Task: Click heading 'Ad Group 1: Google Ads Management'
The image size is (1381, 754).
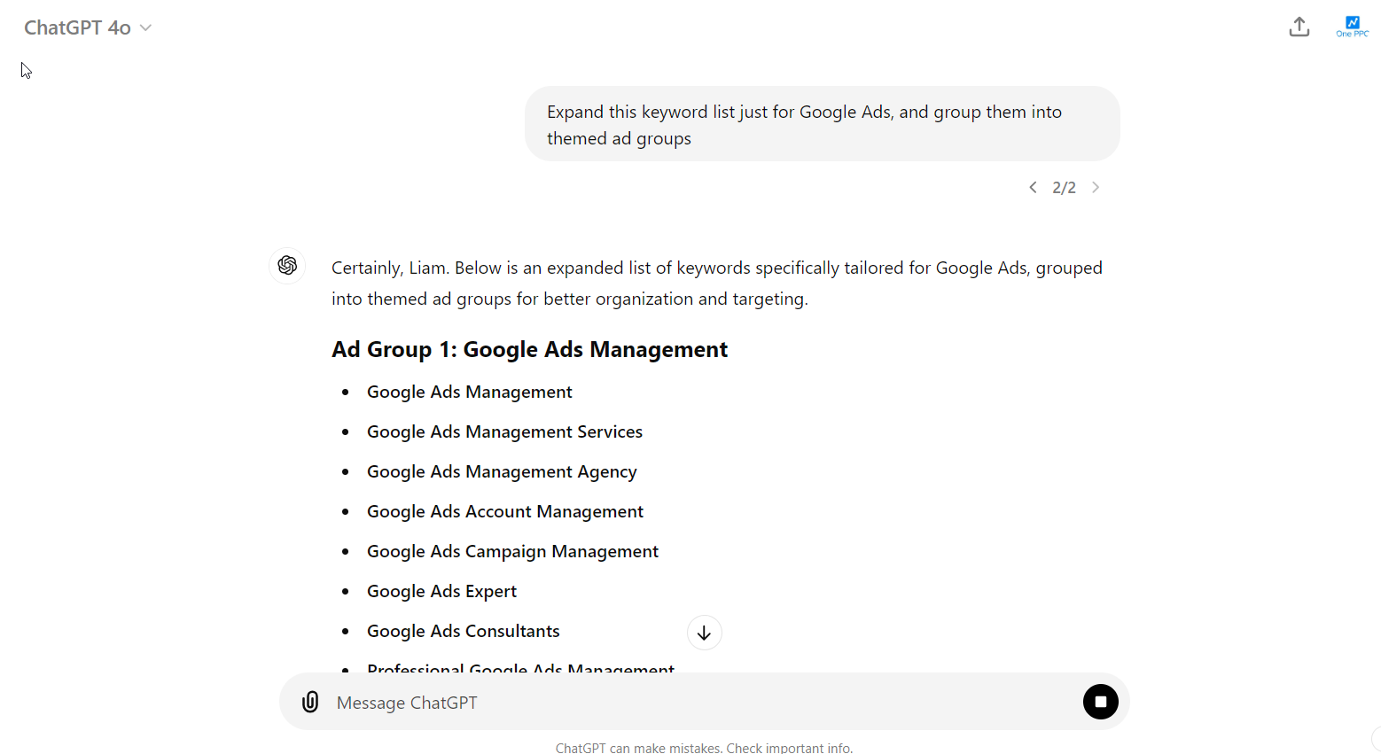Action: coord(529,349)
